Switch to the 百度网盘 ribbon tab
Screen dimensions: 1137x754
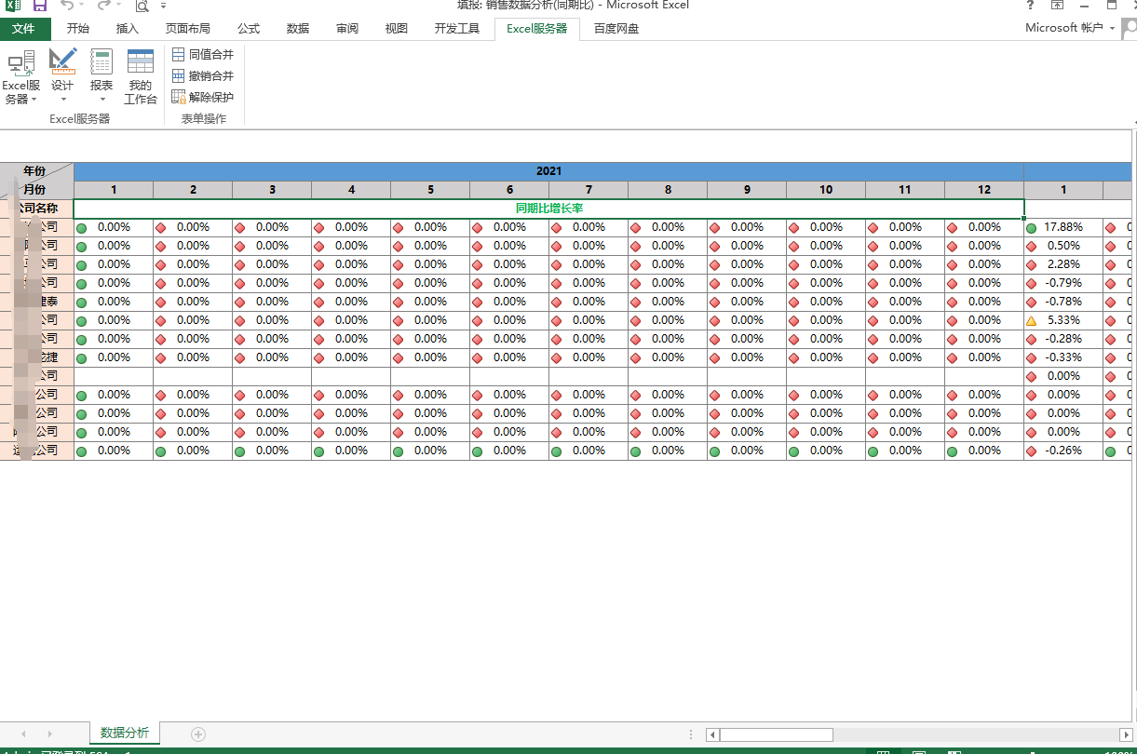(x=616, y=29)
